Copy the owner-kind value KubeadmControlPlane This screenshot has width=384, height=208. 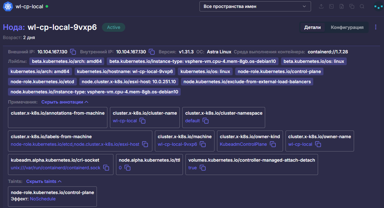pos(273,144)
